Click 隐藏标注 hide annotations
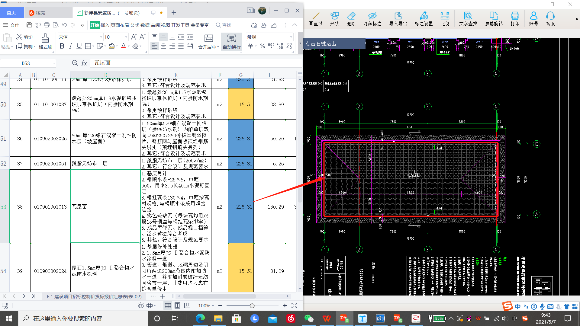This screenshot has width=580, height=326. (372, 19)
